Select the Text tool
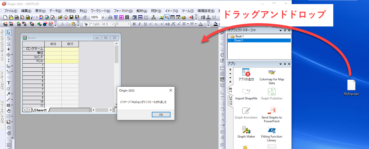The width and height of the screenshot is (369, 149). tap(9, 83)
